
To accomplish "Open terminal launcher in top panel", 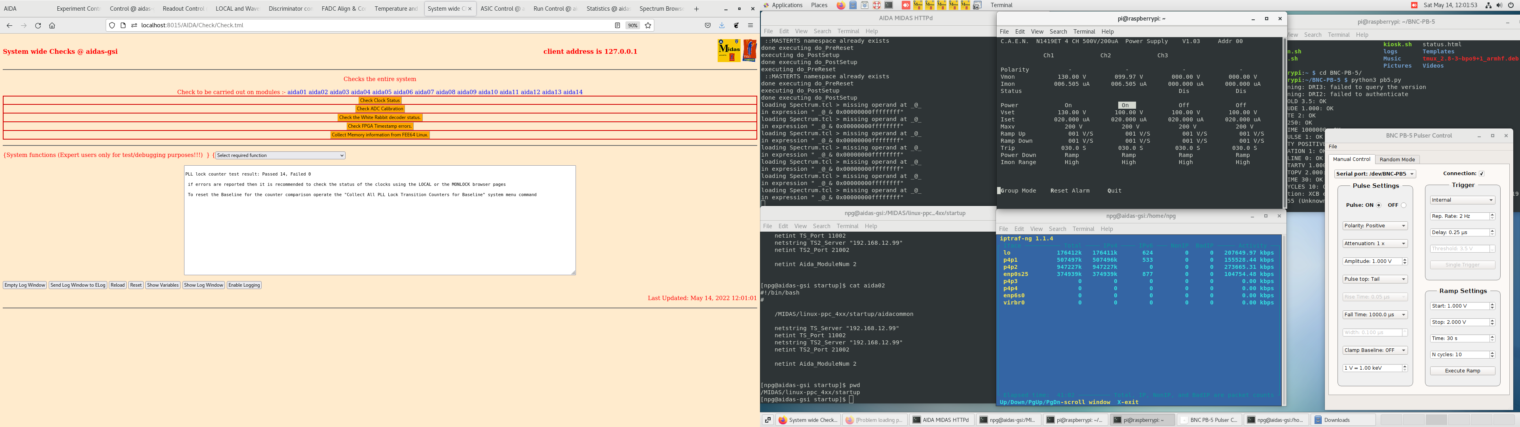I will click(x=889, y=5).
